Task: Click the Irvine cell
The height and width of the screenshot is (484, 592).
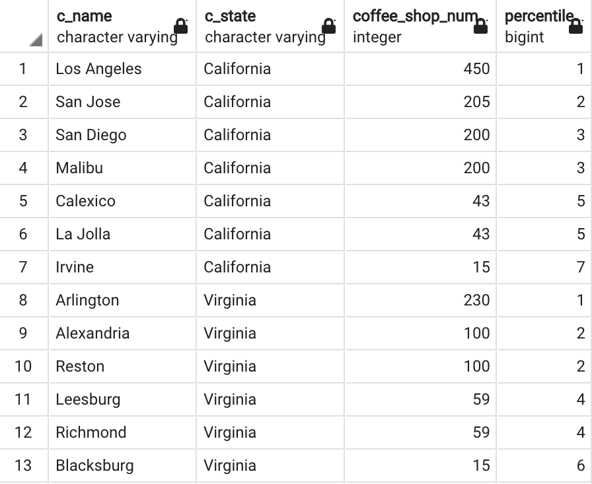Action: [x=122, y=267]
